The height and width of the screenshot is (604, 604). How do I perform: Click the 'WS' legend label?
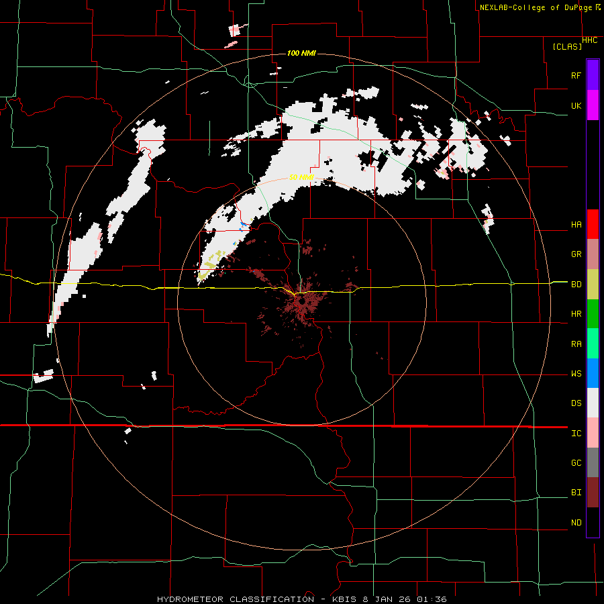576,374
